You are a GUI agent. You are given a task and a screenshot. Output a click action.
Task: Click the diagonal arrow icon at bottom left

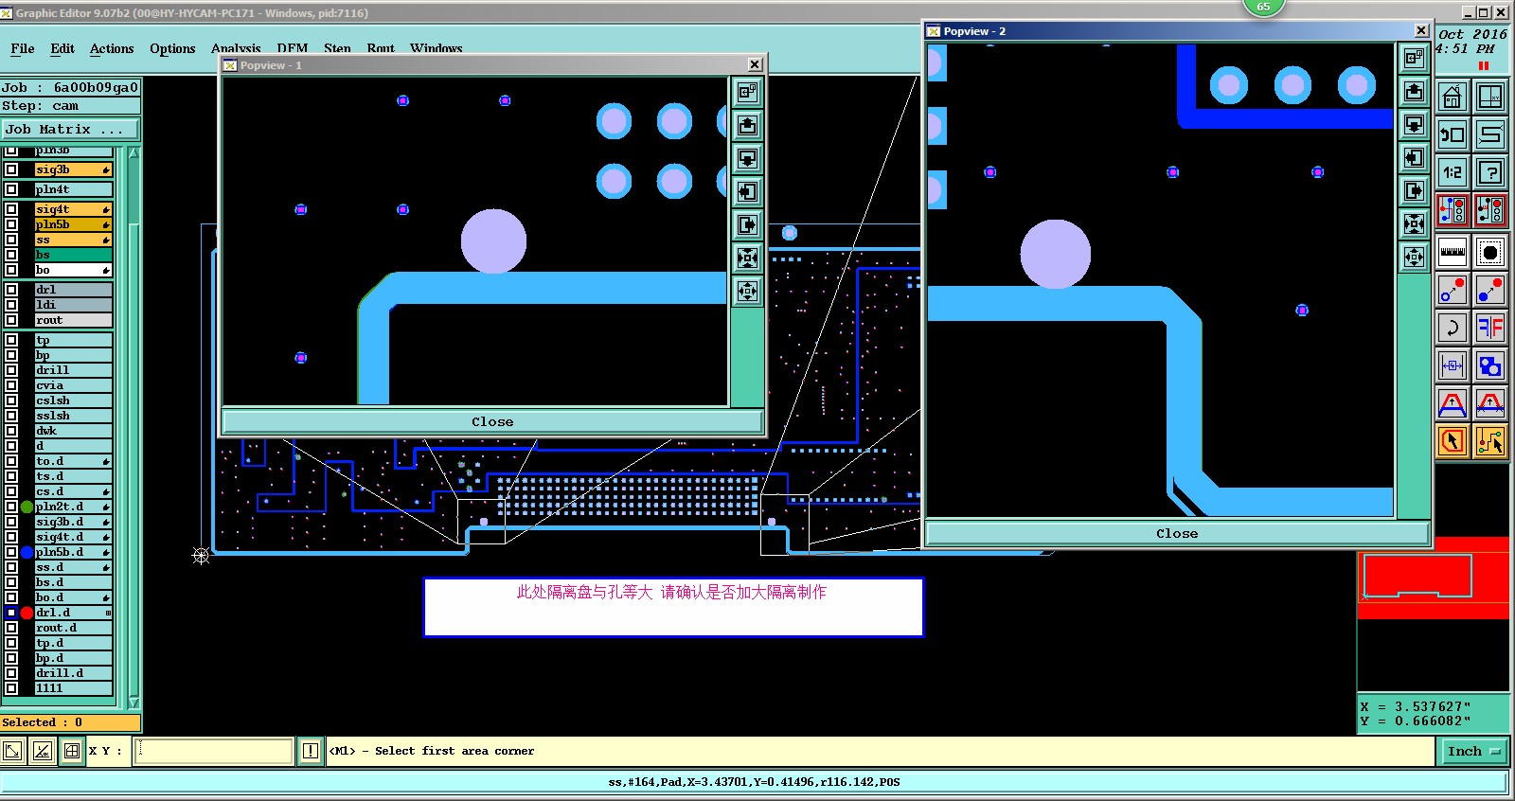[12, 751]
